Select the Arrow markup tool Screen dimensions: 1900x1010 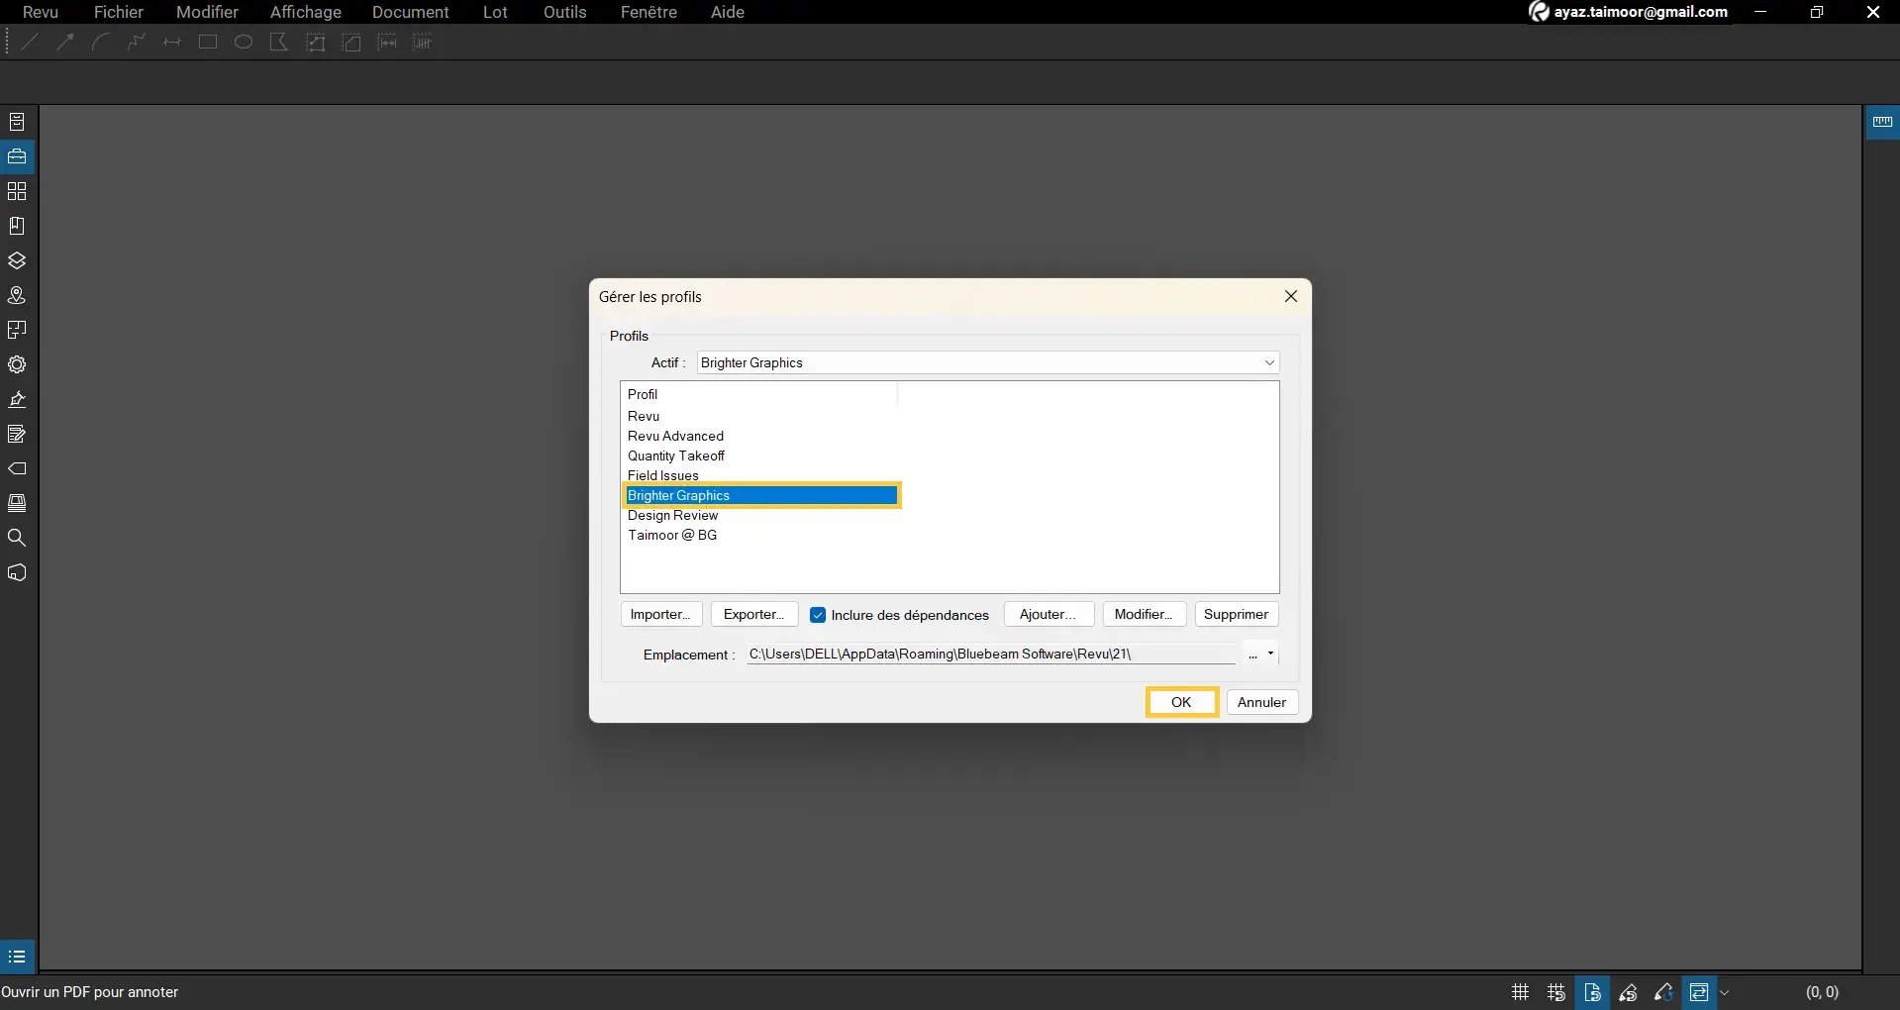(x=64, y=42)
